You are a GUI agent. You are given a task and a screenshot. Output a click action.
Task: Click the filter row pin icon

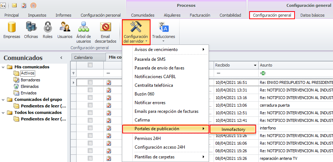(x=74, y=73)
